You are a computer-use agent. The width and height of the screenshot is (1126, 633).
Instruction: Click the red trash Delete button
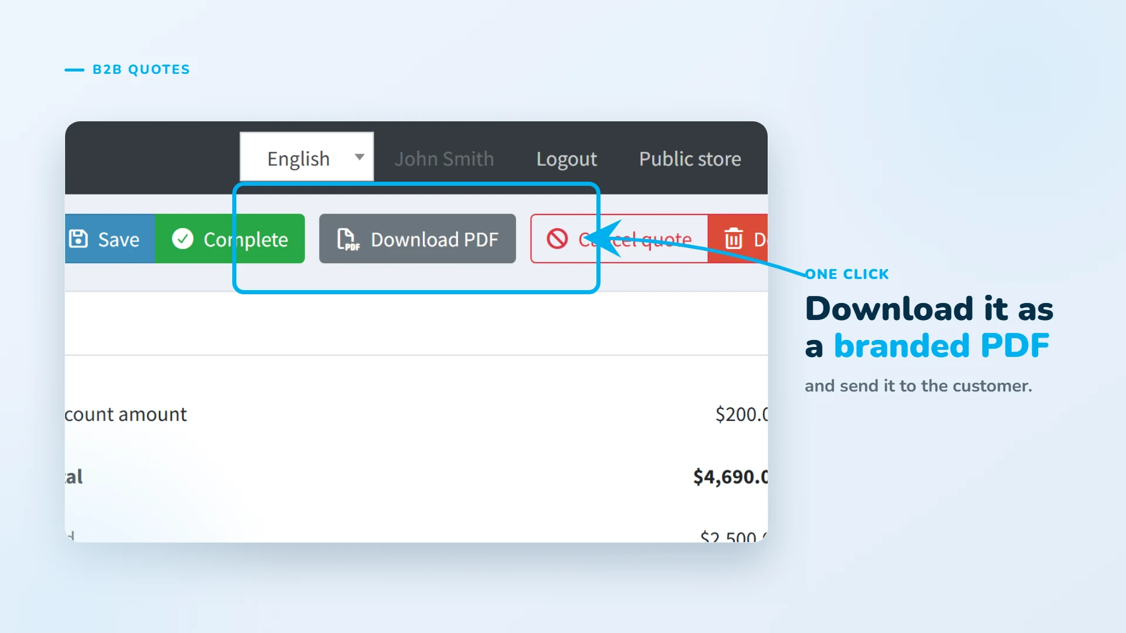pyautogui.click(x=738, y=239)
